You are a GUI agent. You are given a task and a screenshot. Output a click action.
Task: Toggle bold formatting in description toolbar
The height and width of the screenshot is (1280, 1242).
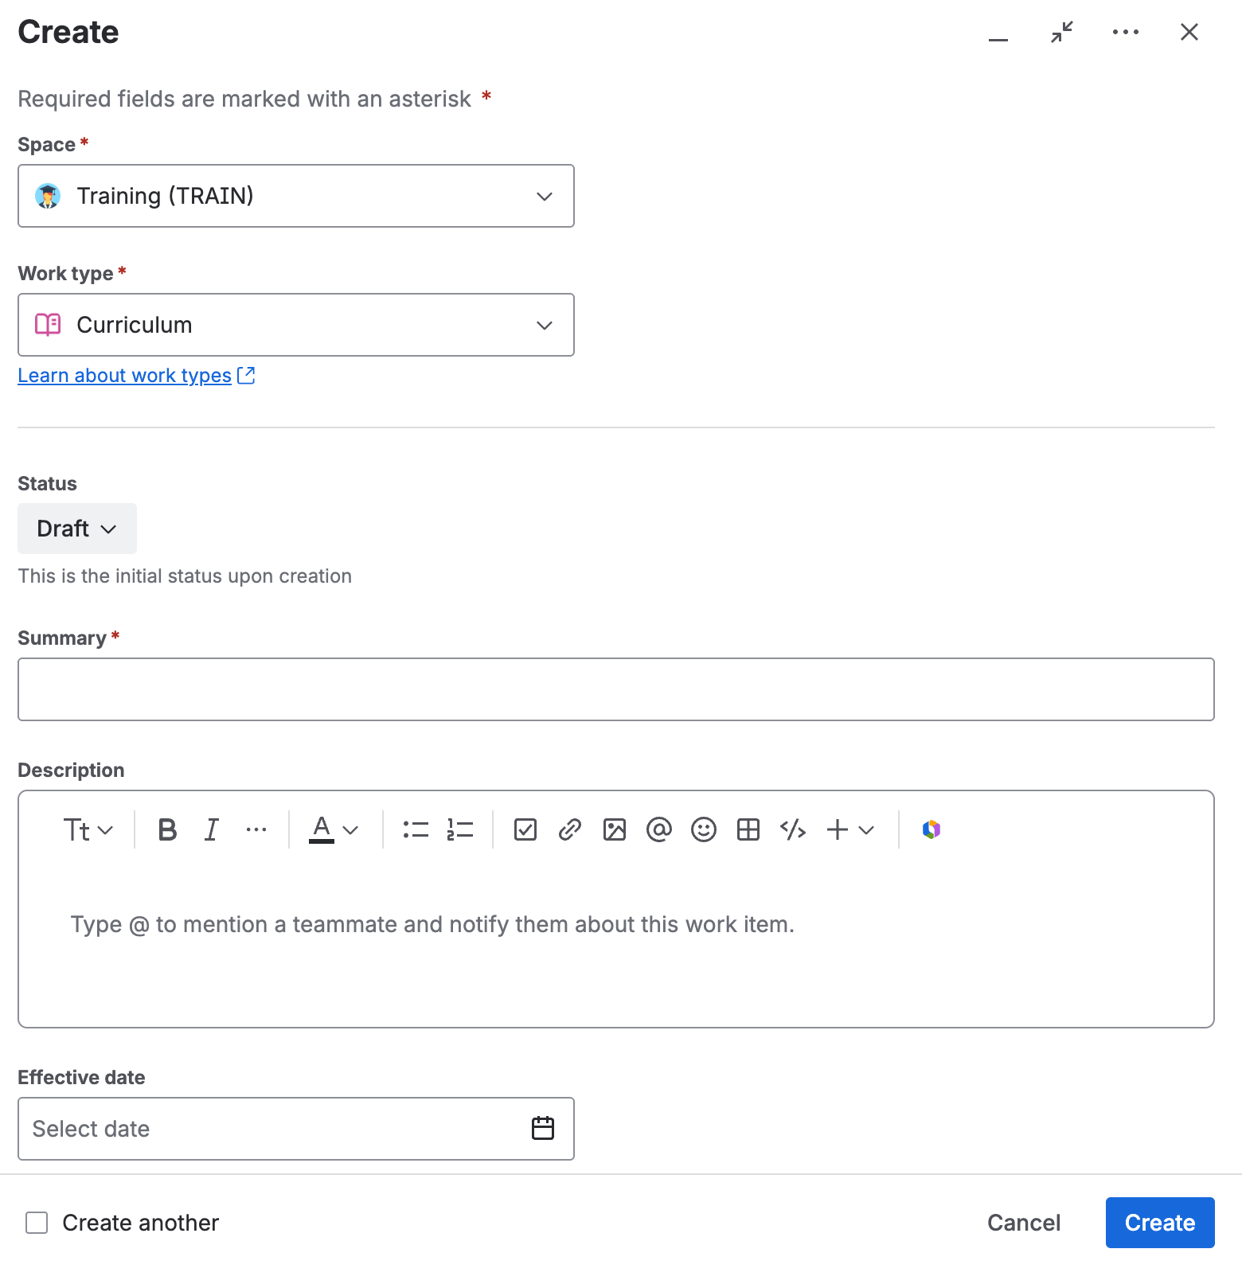click(x=167, y=829)
